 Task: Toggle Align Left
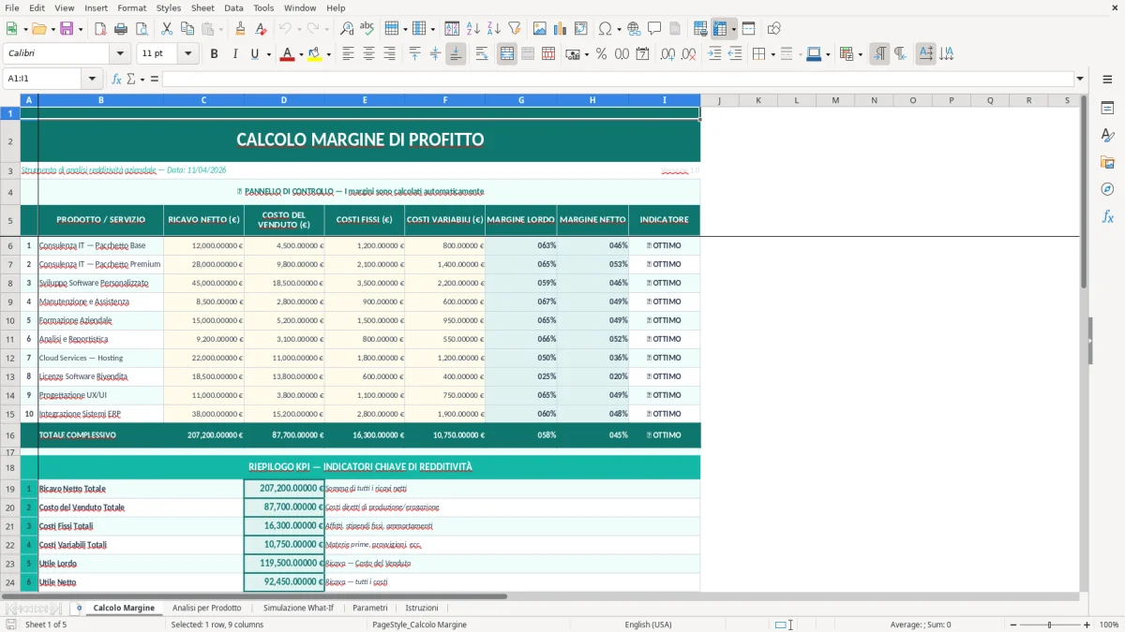pyautogui.click(x=348, y=54)
